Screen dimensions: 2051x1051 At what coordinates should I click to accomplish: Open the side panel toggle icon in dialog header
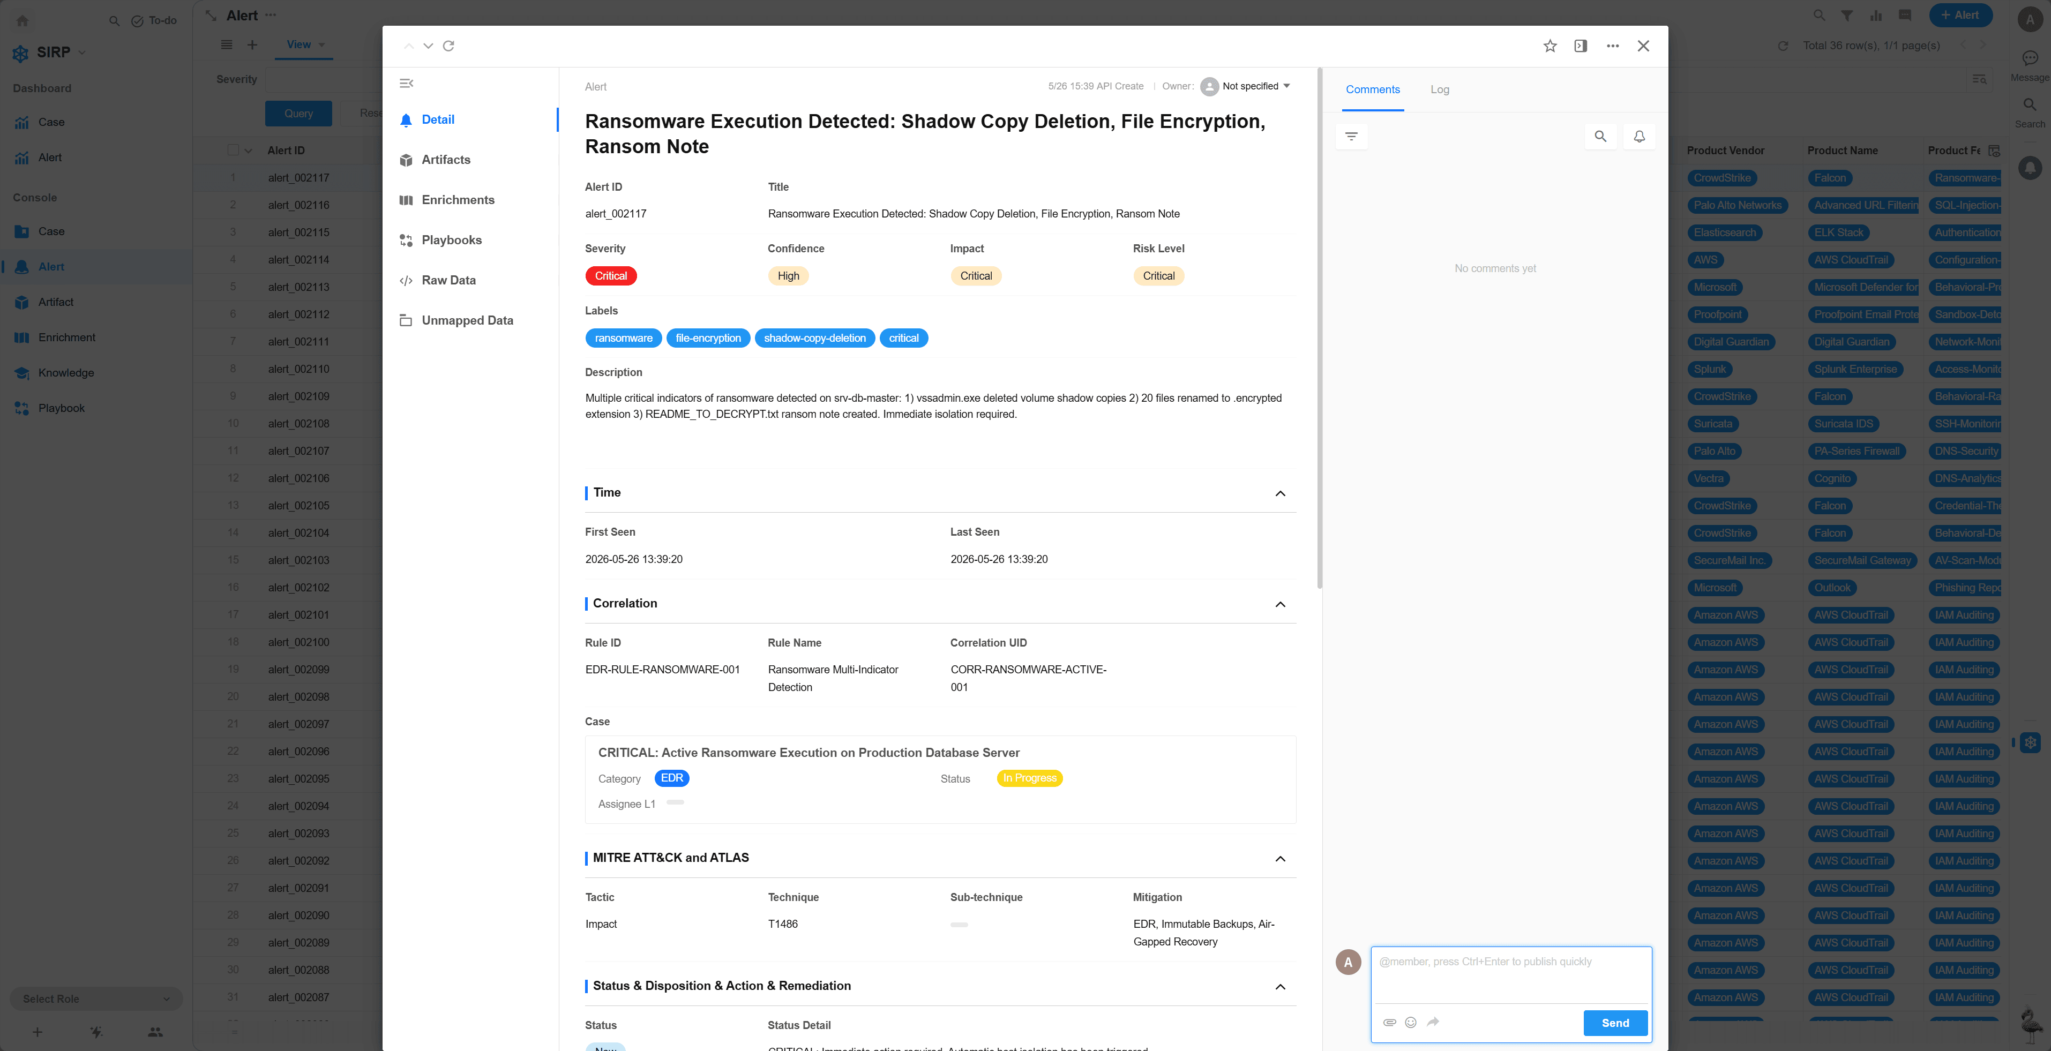click(x=1581, y=46)
